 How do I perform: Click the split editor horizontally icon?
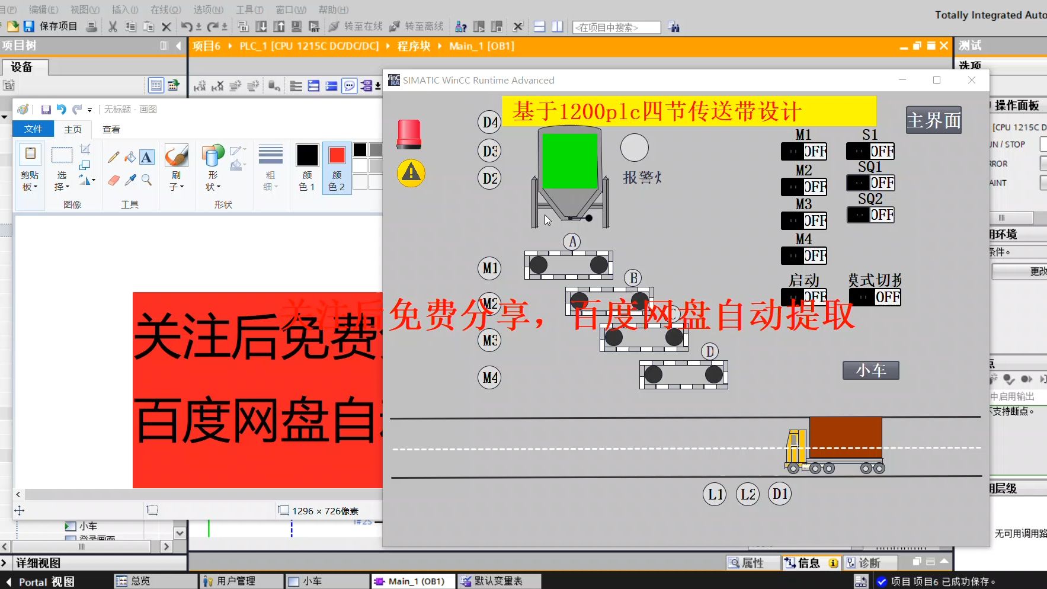[539, 27]
